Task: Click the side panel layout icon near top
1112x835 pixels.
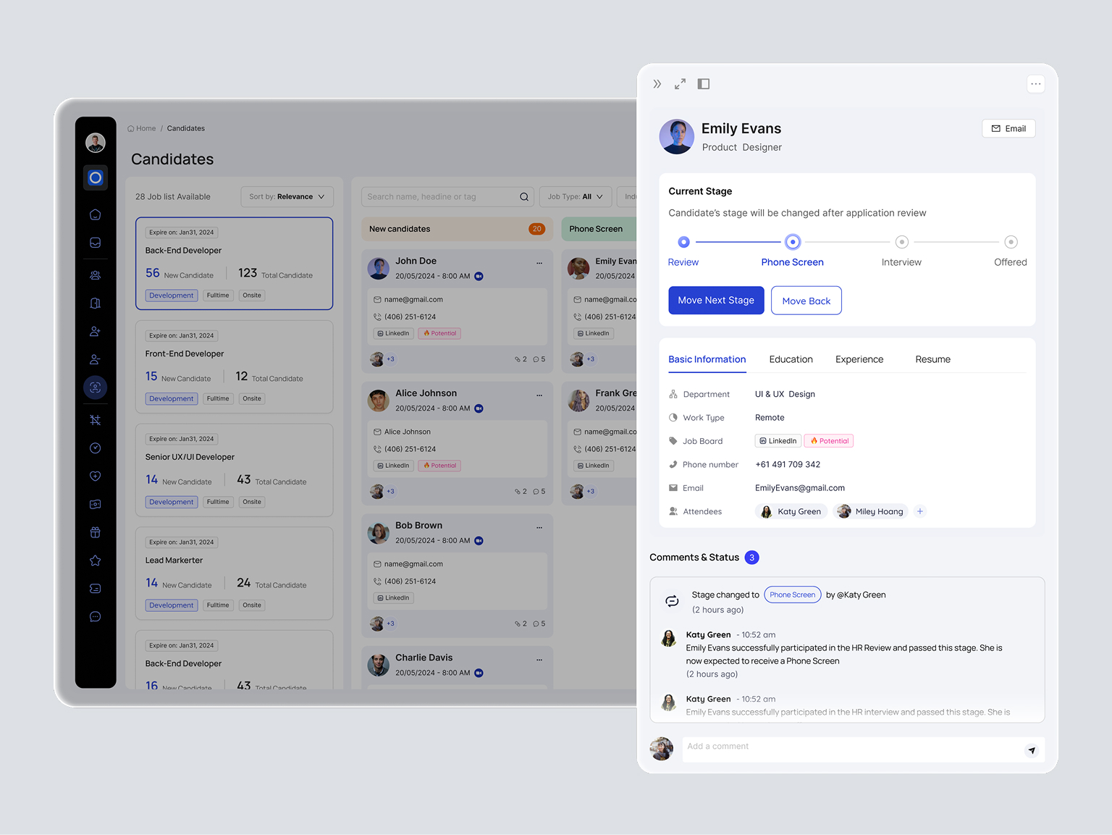Action: pyautogui.click(x=703, y=83)
